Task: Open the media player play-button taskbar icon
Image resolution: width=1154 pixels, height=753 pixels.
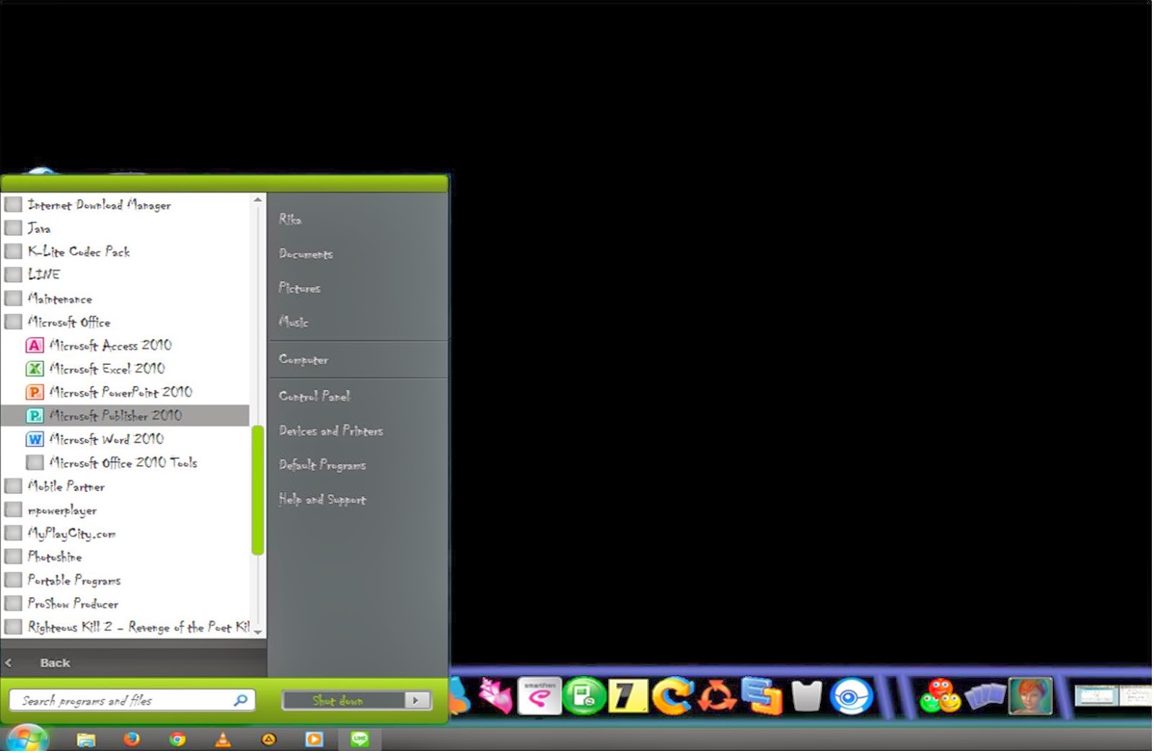Action: point(314,739)
